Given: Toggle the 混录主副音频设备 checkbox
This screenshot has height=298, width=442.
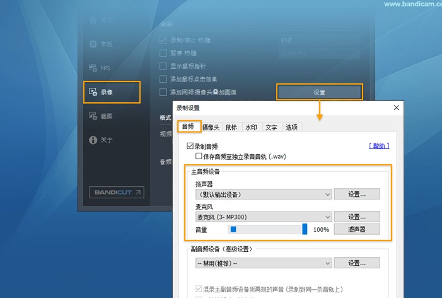Looking at the screenshot, I should coord(199,289).
